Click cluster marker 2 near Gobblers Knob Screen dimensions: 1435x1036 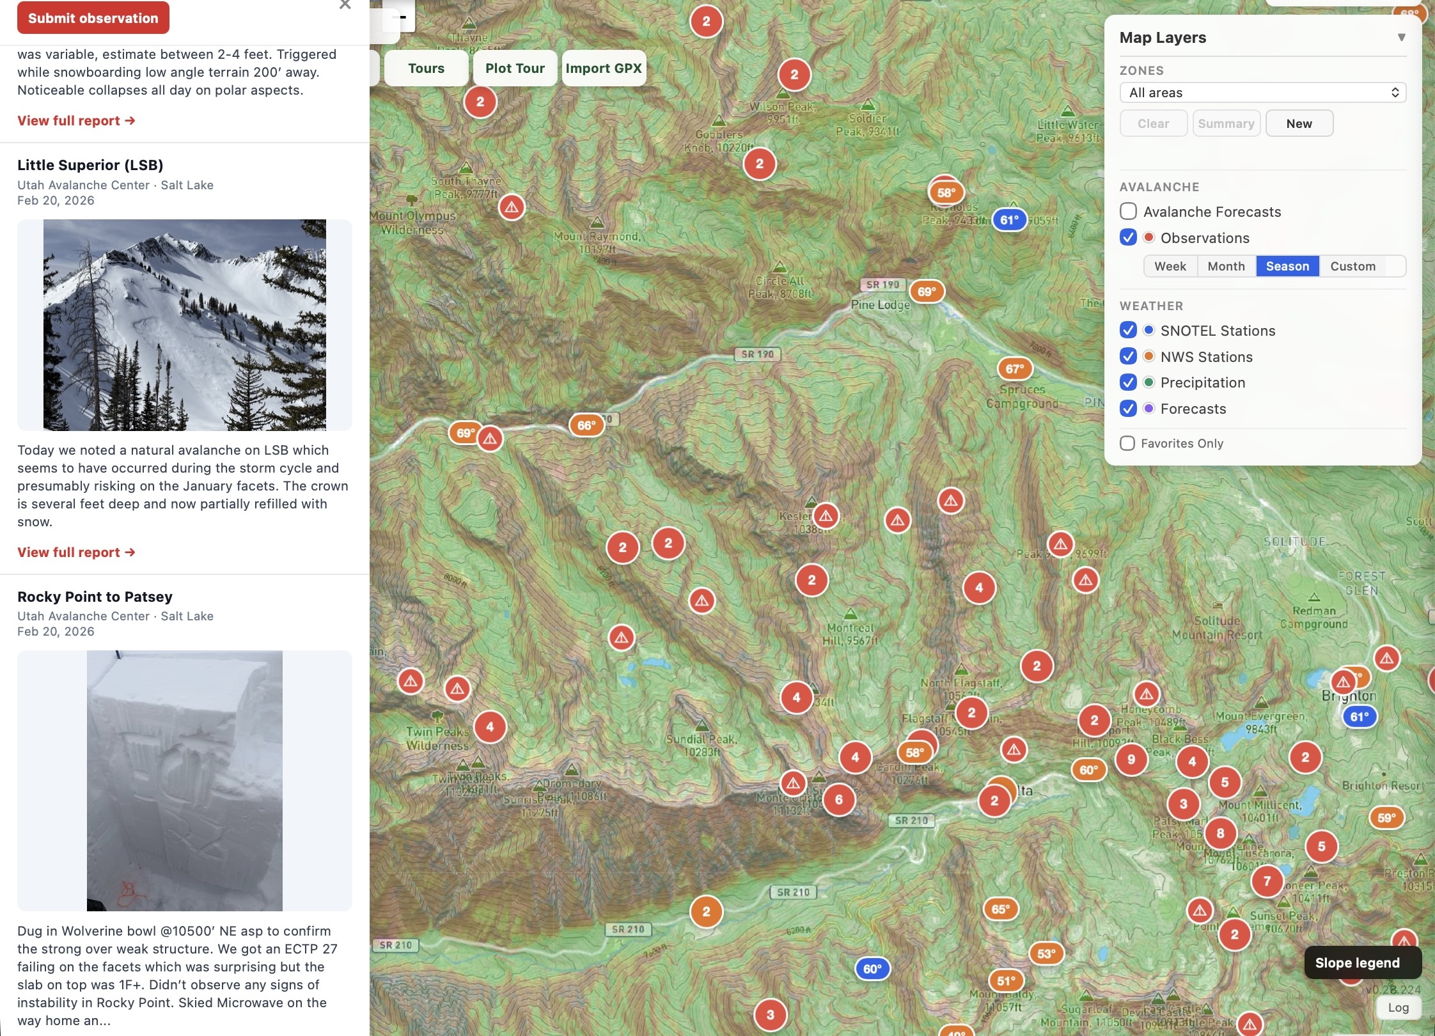coord(760,164)
